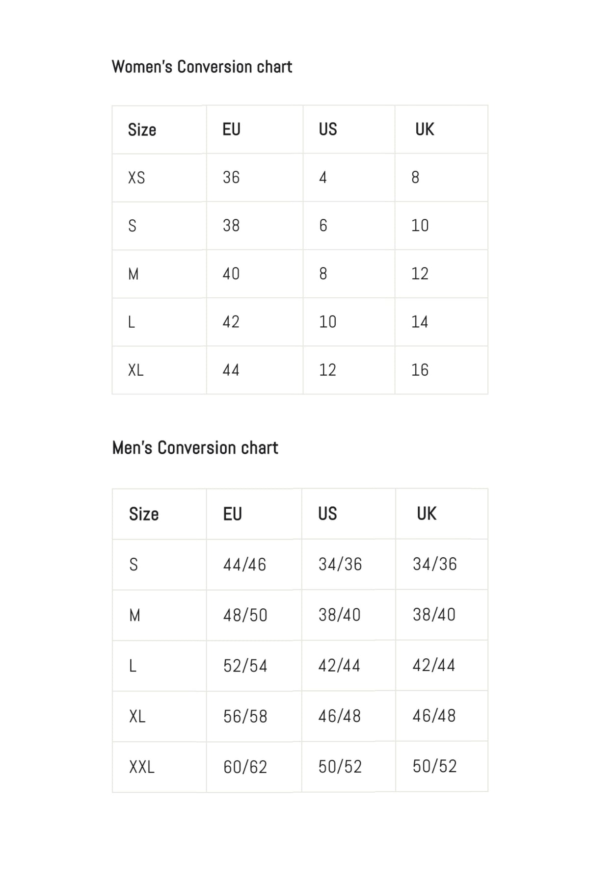Select the XS row label in women's chart
The image size is (589, 883).
pos(136,178)
